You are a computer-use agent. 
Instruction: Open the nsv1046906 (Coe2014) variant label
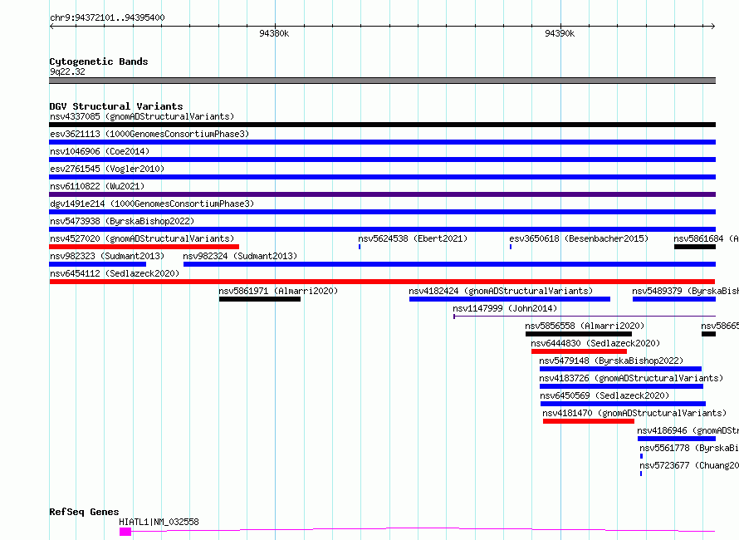coord(100,151)
